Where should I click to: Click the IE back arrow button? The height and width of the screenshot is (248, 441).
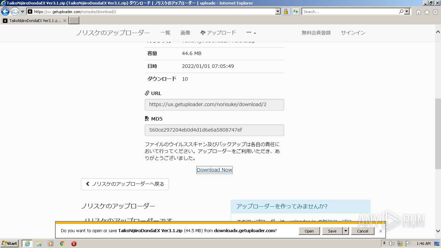[x=5, y=11]
